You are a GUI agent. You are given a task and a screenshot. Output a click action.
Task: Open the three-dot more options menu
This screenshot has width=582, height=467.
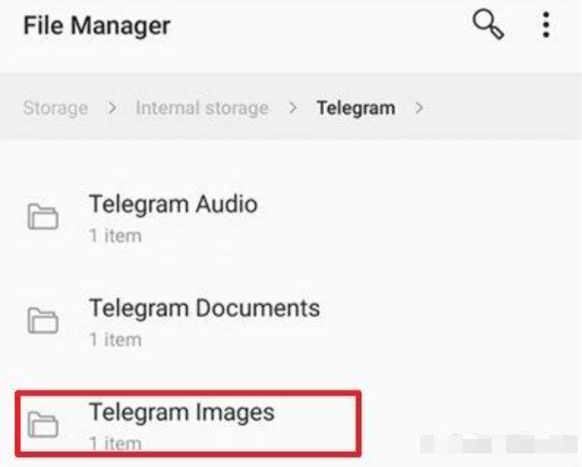pos(545,25)
